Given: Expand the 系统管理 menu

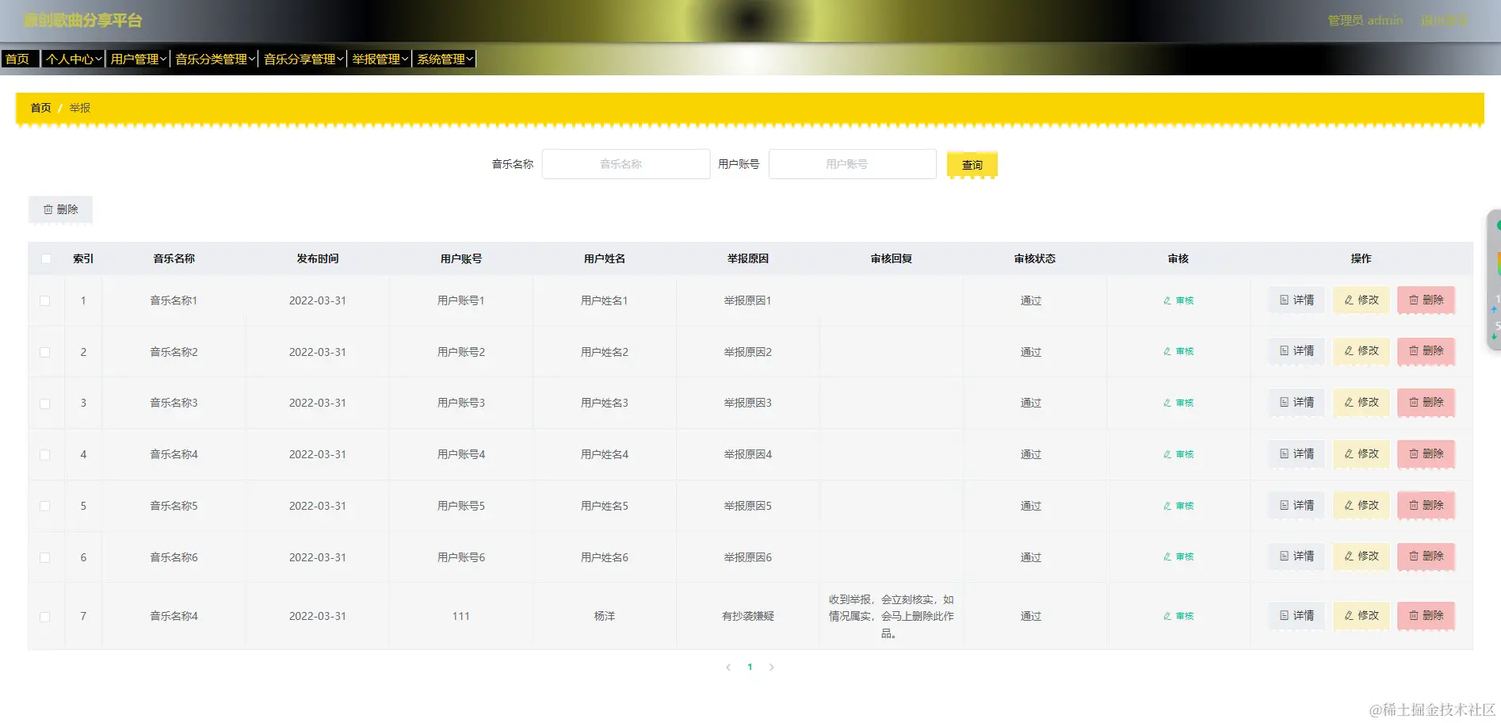Looking at the screenshot, I should click(x=445, y=59).
